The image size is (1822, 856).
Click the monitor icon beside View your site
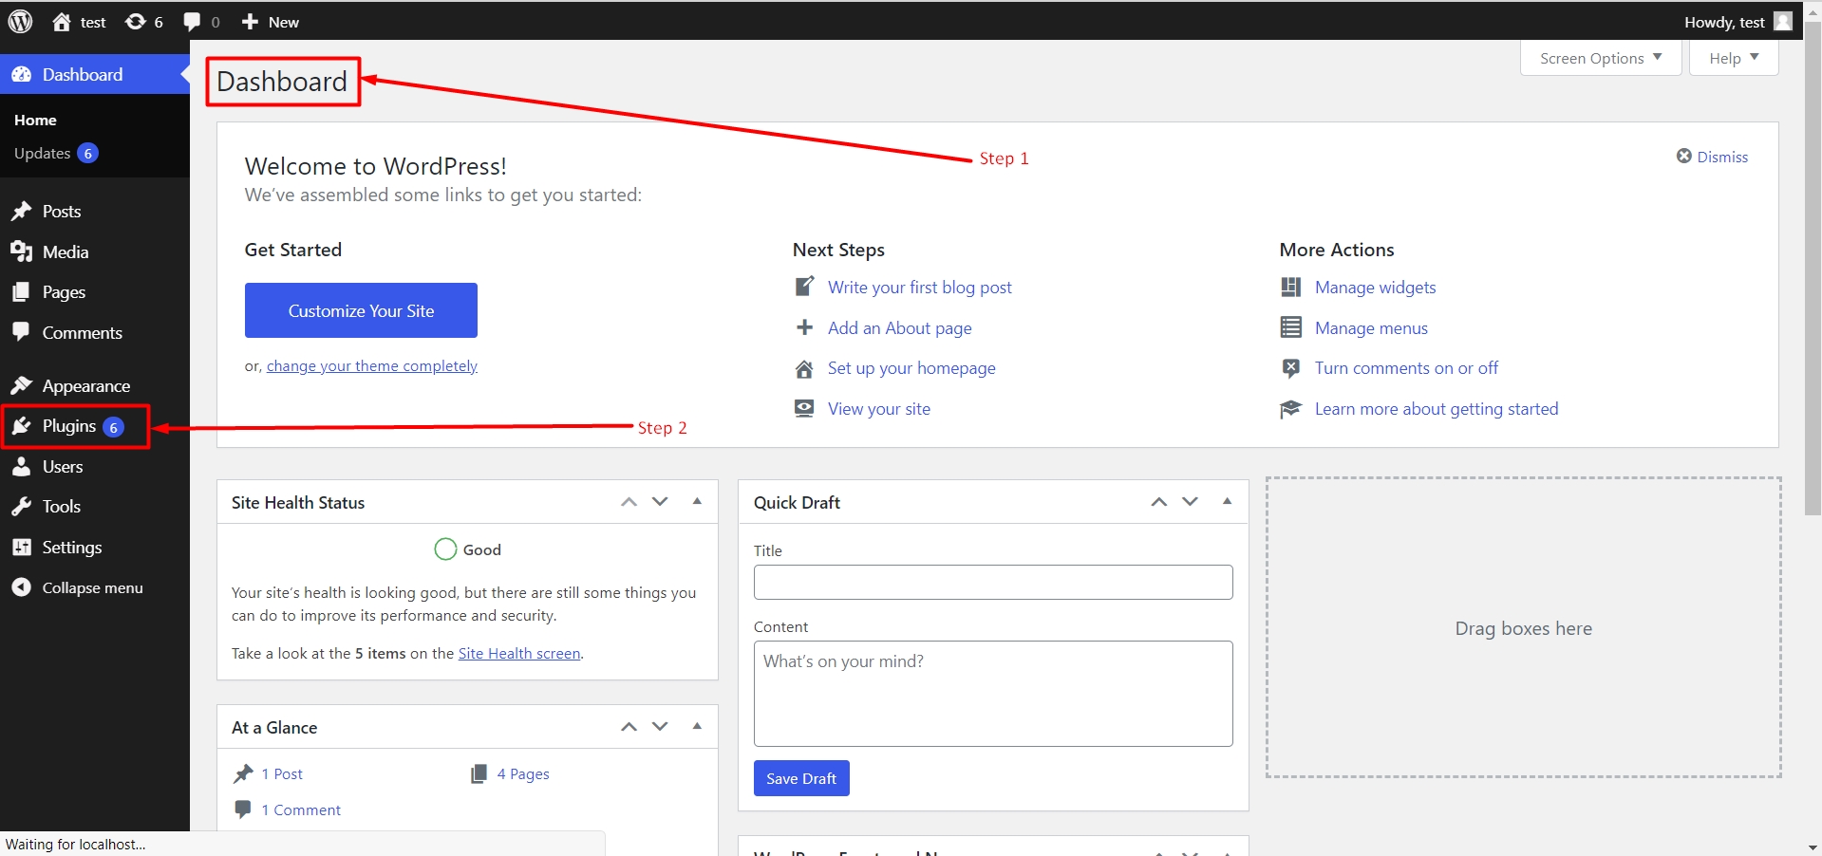click(804, 408)
